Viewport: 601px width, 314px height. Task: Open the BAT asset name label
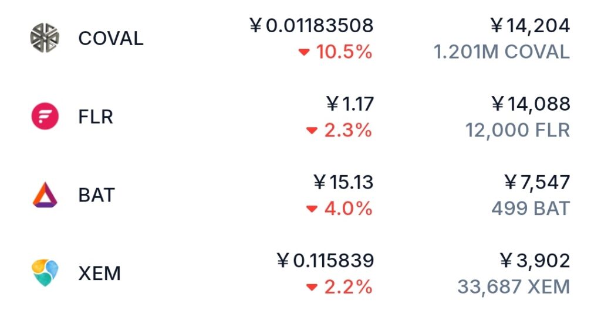(x=96, y=195)
